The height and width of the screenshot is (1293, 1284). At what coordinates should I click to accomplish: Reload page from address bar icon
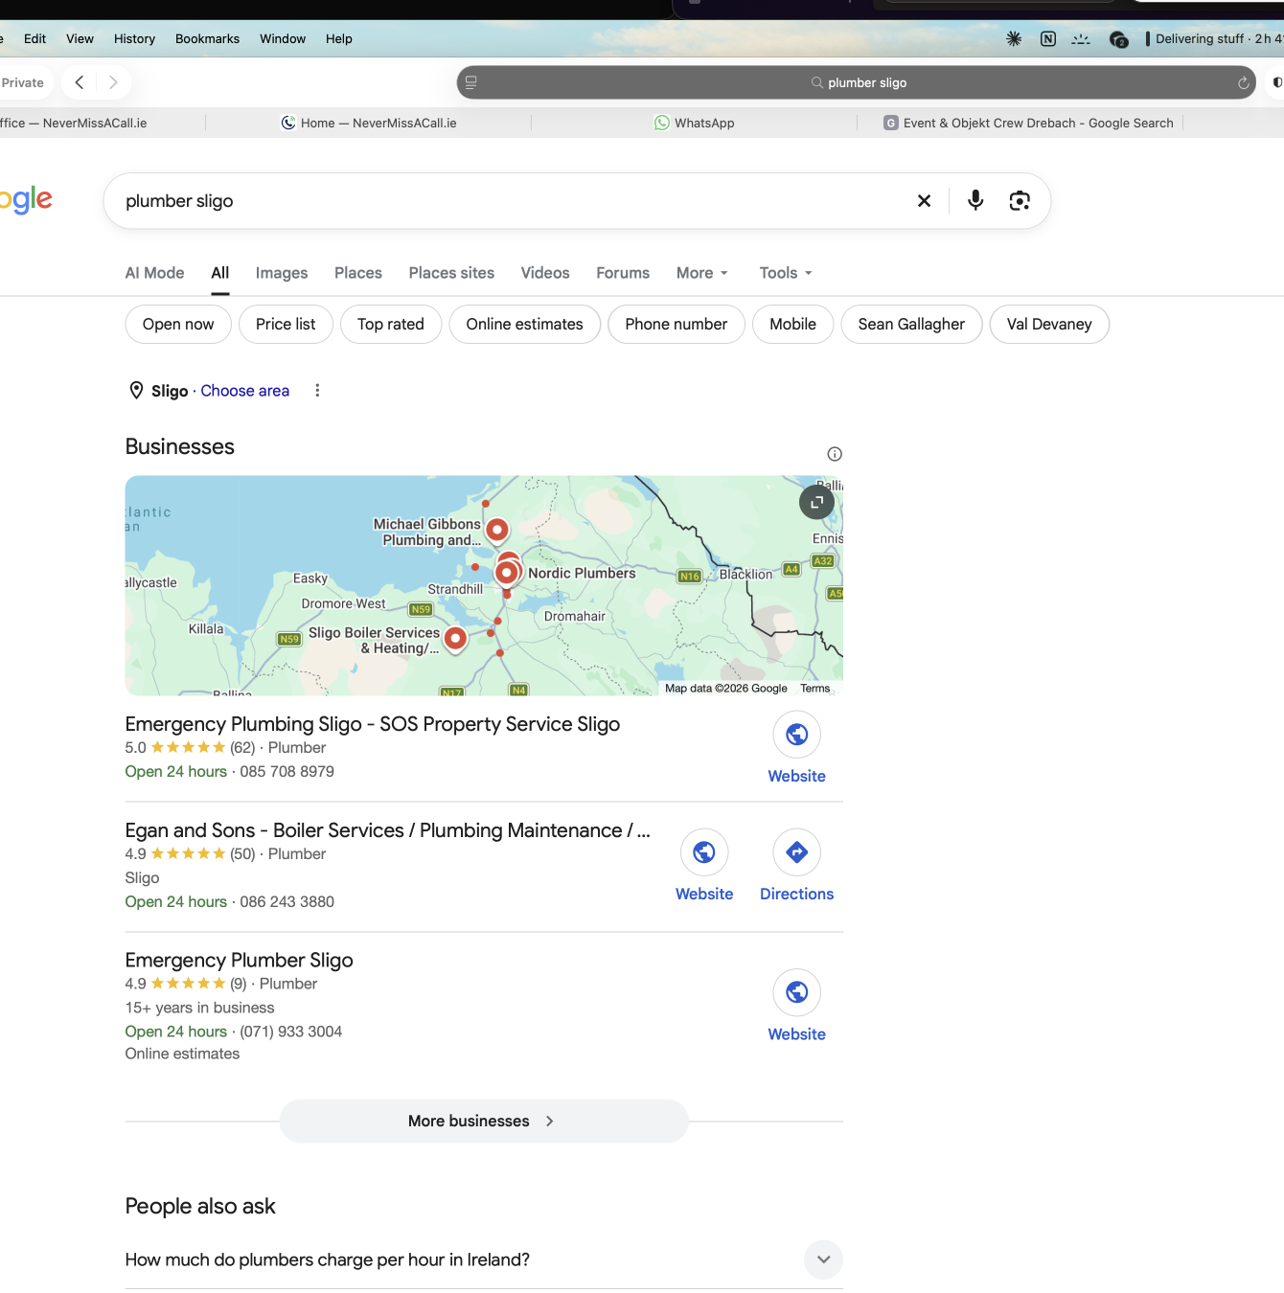point(1244,83)
